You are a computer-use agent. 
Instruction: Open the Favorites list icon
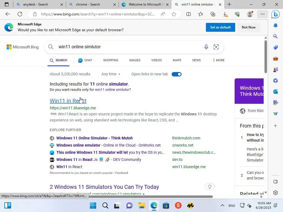(x=201, y=14)
